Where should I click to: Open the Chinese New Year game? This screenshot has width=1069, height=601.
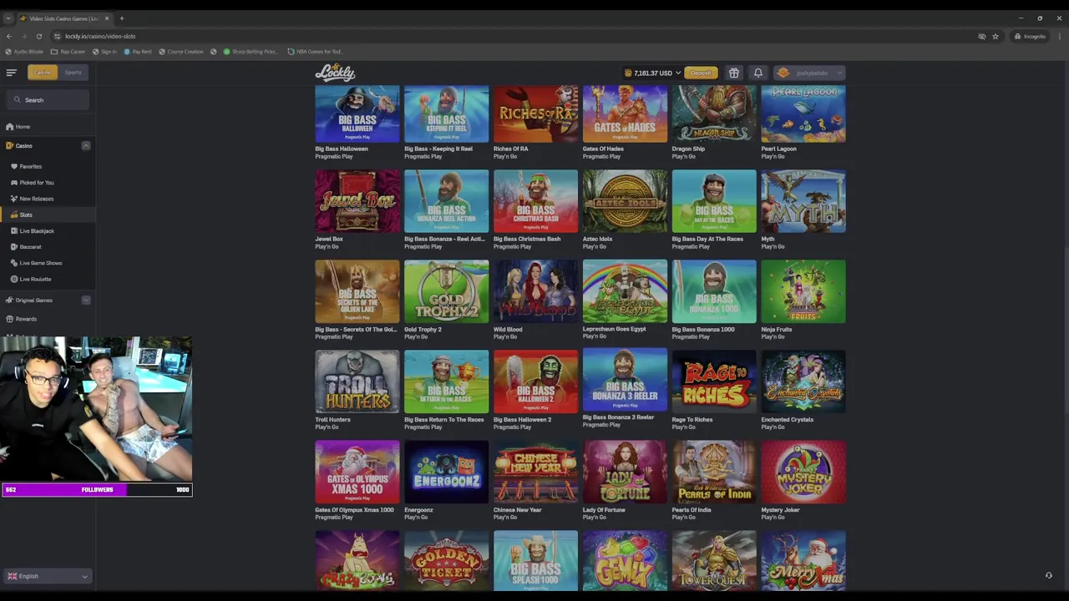click(535, 472)
